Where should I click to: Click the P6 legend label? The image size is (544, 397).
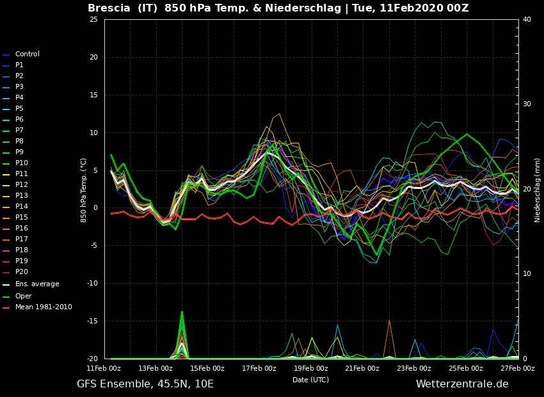pos(19,119)
